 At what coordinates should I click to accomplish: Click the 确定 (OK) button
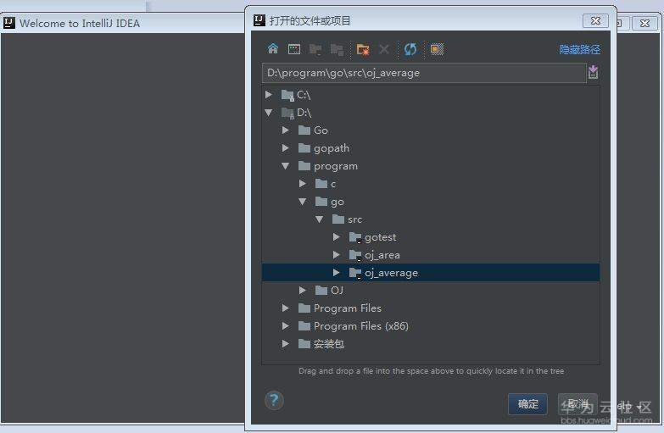pos(527,404)
